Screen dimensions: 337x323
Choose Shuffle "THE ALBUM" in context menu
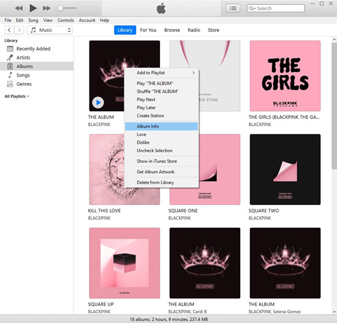tap(161, 91)
